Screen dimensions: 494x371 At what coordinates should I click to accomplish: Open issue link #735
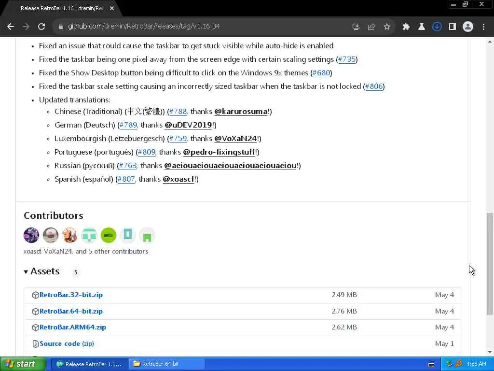(x=346, y=59)
